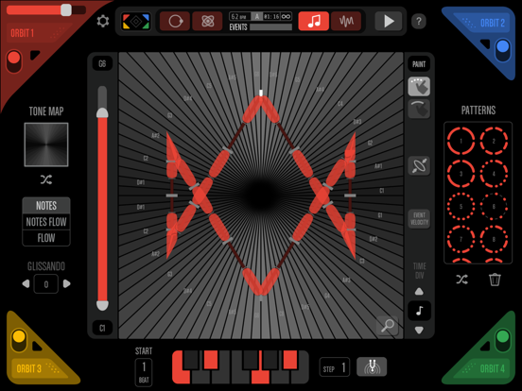This screenshot has width=522, height=391.
Task: Open the help question mark icon
Action: (419, 22)
